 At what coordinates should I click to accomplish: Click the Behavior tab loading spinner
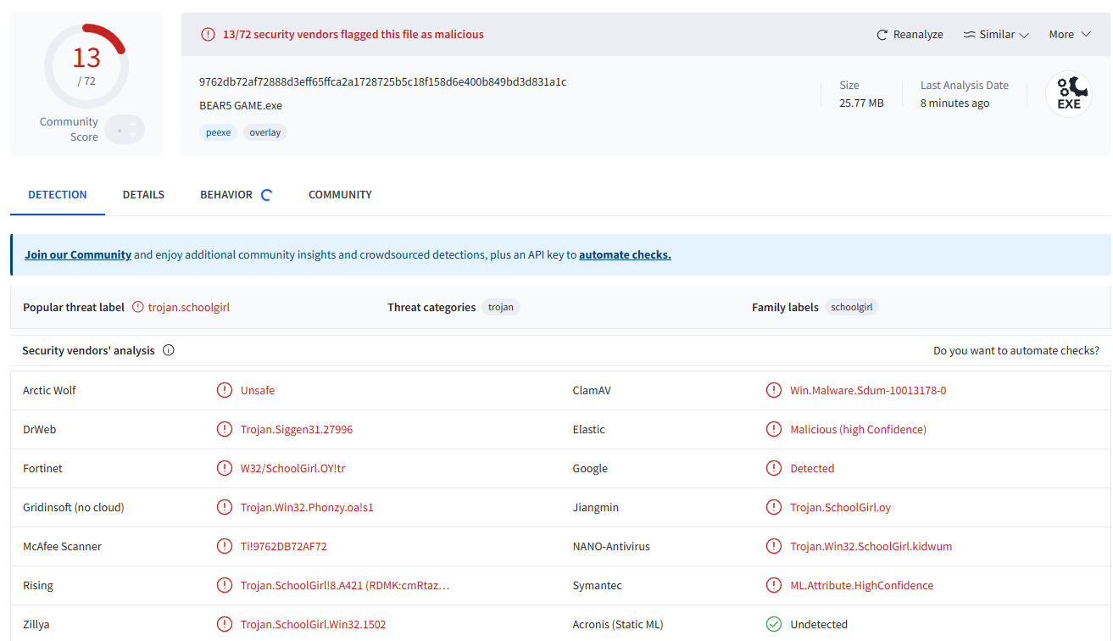(x=266, y=195)
